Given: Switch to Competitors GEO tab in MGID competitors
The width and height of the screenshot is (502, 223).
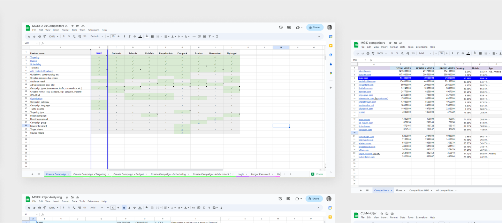Looking at the screenshot, I should [418, 191].
